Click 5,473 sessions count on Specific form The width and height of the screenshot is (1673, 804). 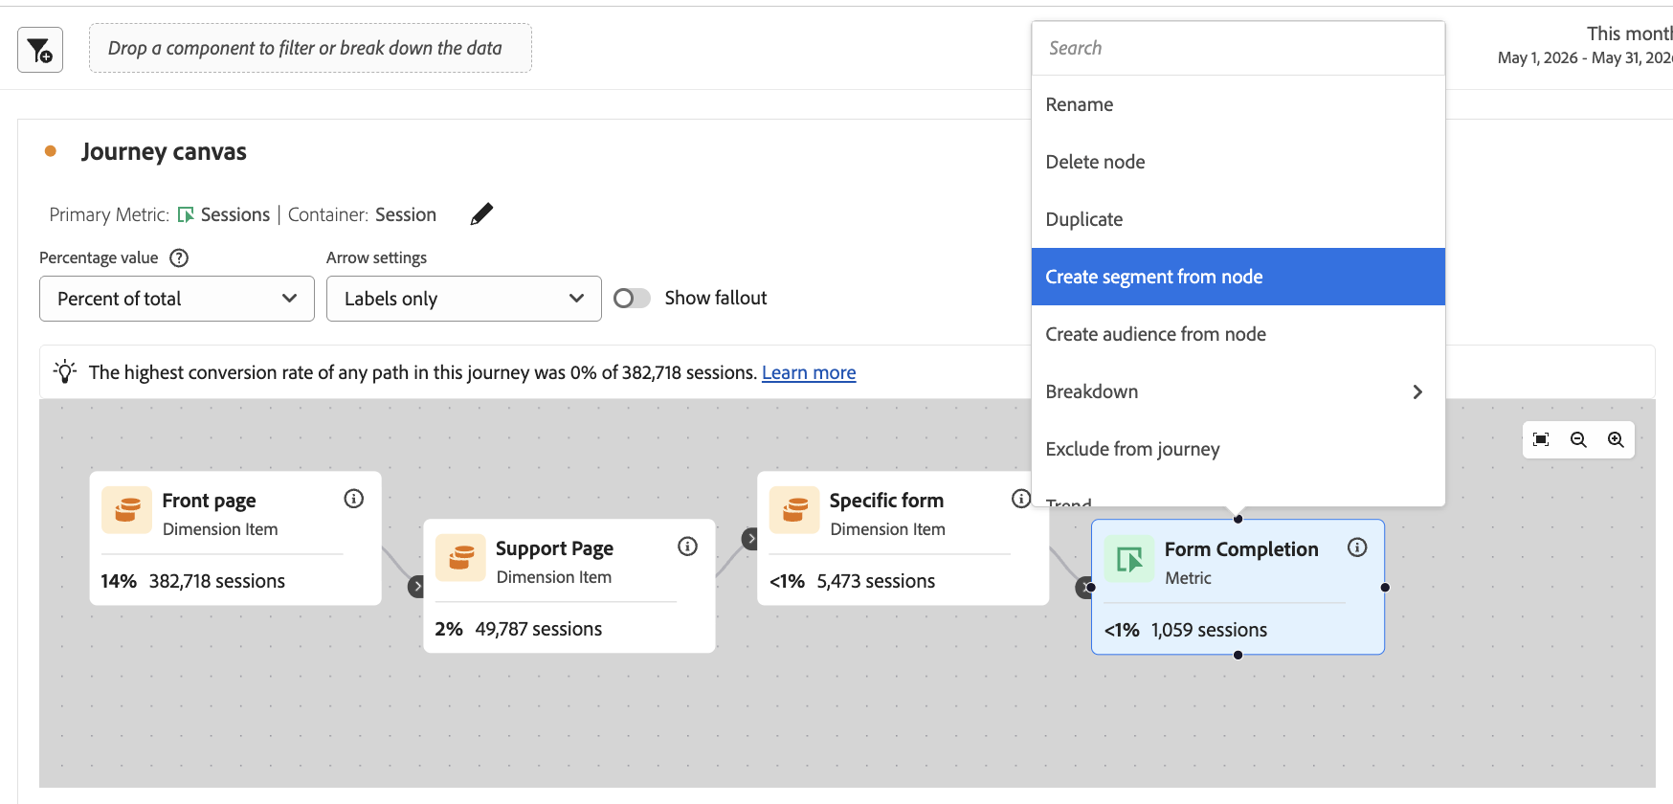click(x=876, y=581)
